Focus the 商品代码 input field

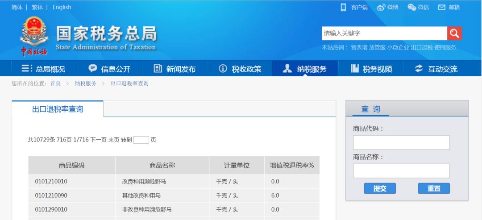(x=401, y=142)
